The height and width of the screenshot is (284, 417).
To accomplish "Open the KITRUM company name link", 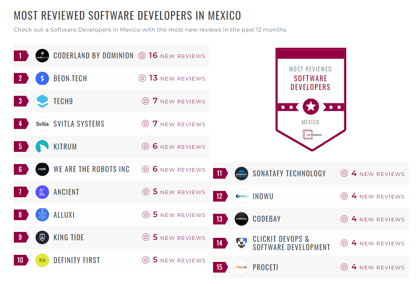I will [x=65, y=146].
